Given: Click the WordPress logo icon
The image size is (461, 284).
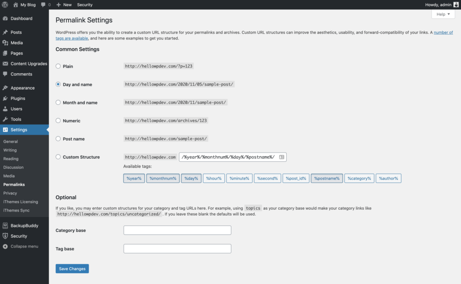Looking at the screenshot, I should (5, 5).
